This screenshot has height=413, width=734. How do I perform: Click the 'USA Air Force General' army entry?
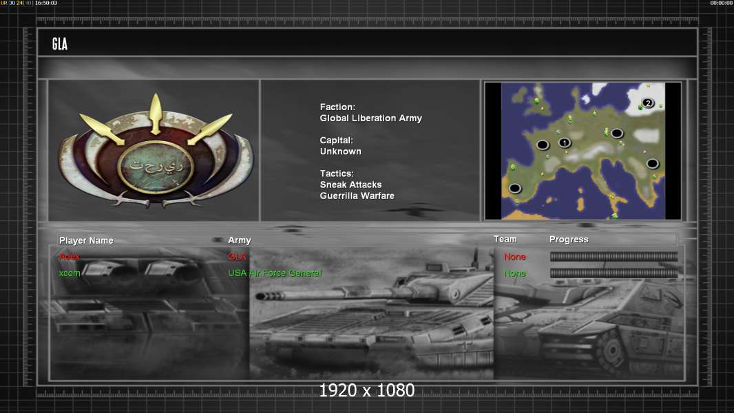275,273
